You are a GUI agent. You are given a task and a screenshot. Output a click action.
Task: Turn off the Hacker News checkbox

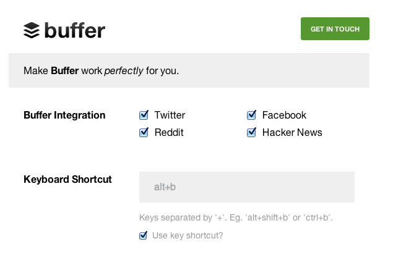point(252,132)
